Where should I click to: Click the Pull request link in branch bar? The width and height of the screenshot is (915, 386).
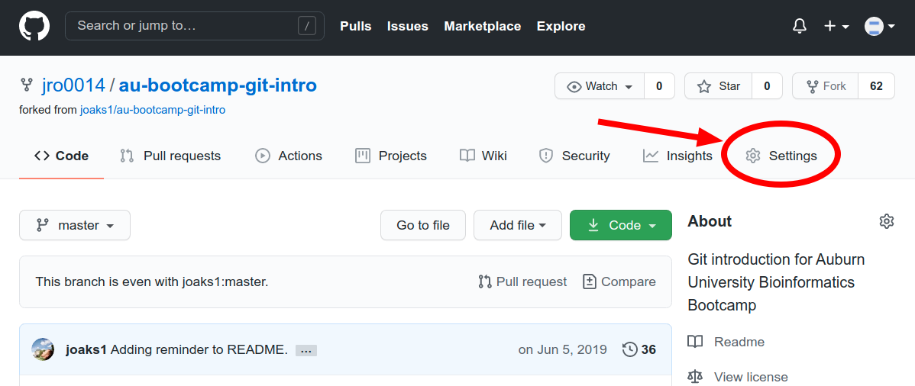pyautogui.click(x=522, y=281)
